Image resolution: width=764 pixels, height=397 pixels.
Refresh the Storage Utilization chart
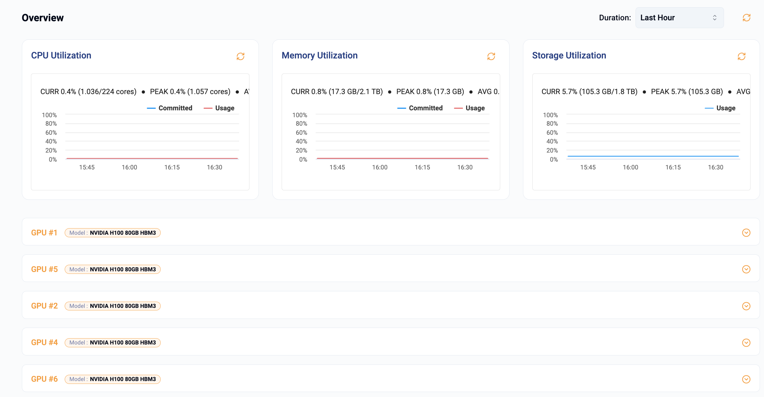pos(742,56)
